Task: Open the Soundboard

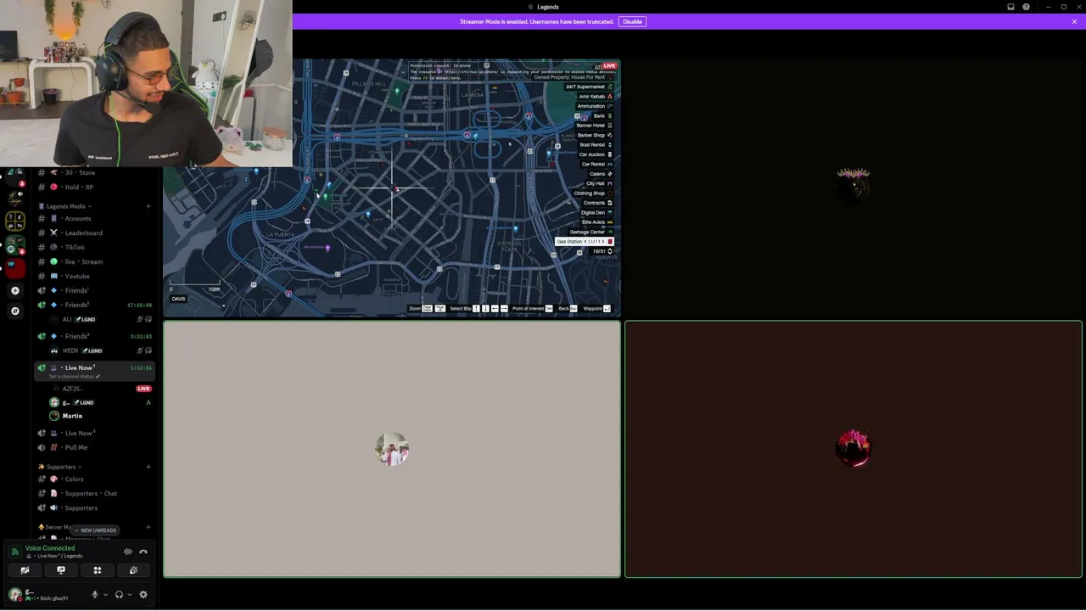Action: click(x=133, y=570)
